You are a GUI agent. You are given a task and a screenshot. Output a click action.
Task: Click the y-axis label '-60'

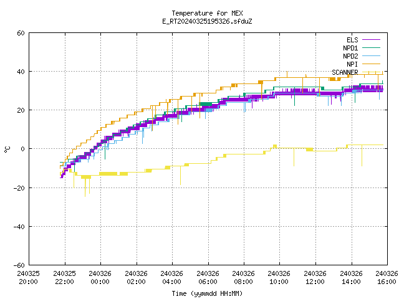pyautogui.click(x=19, y=265)
